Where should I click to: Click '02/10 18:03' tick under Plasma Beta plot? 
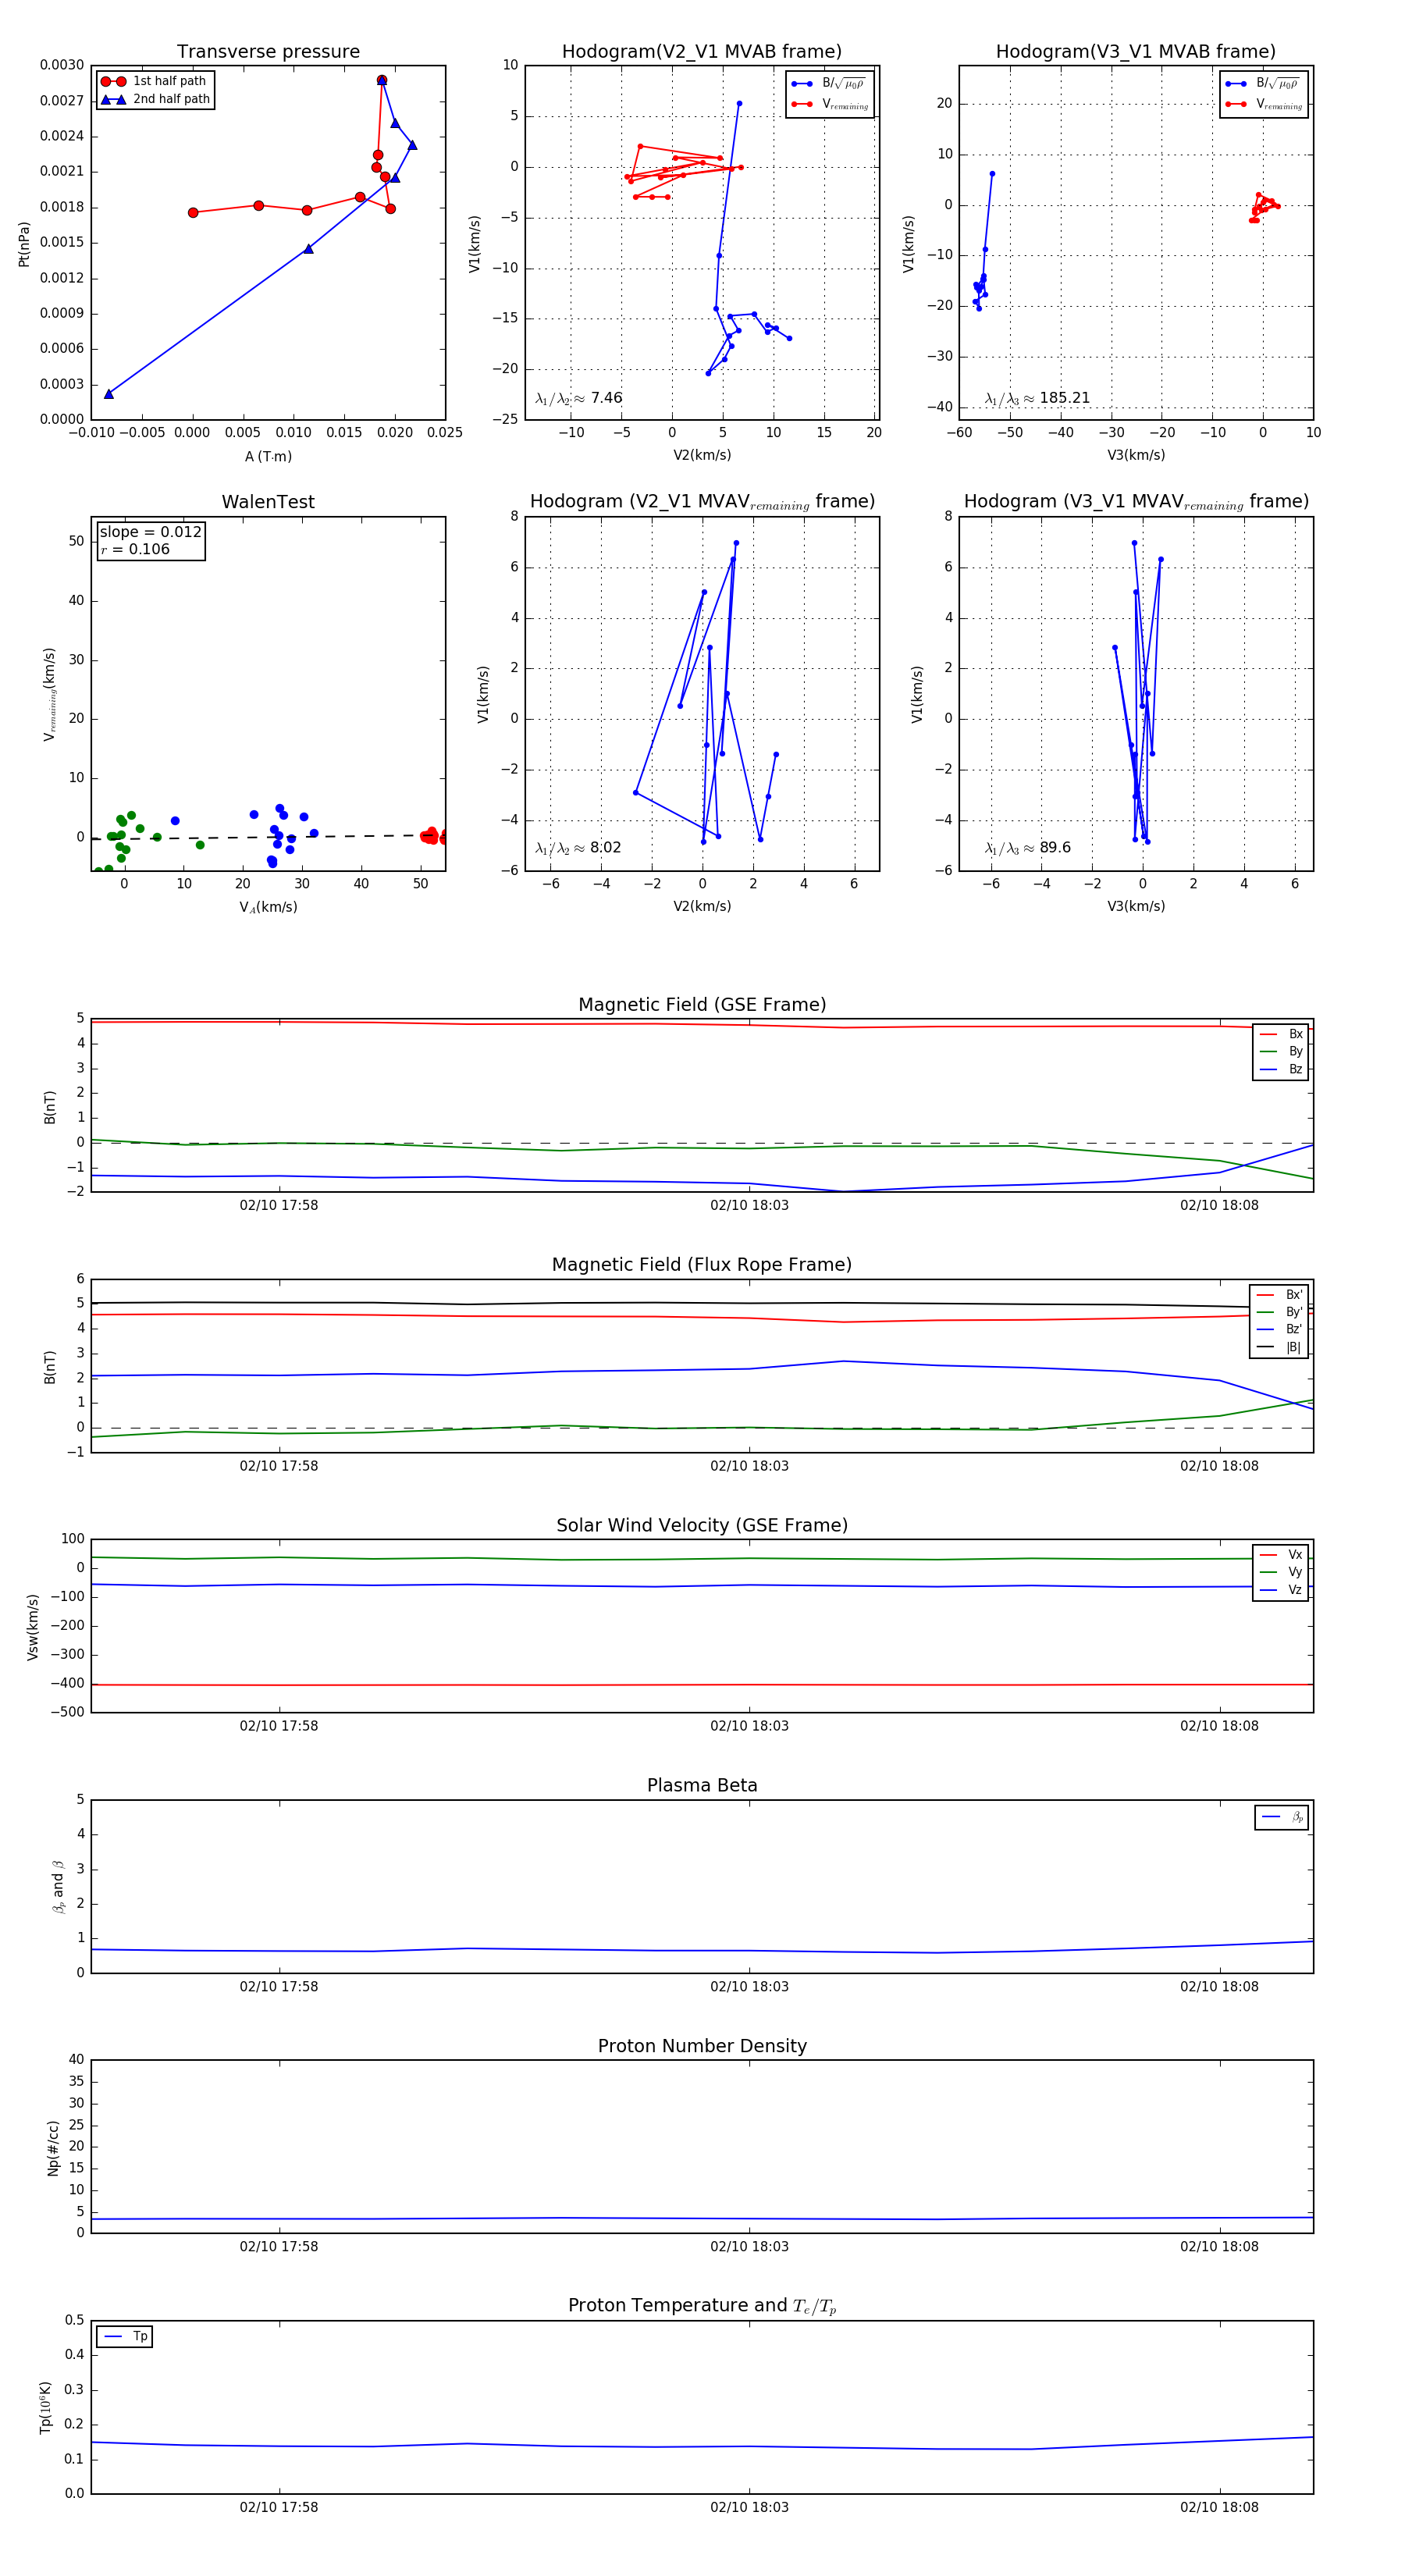(749, 1986)
